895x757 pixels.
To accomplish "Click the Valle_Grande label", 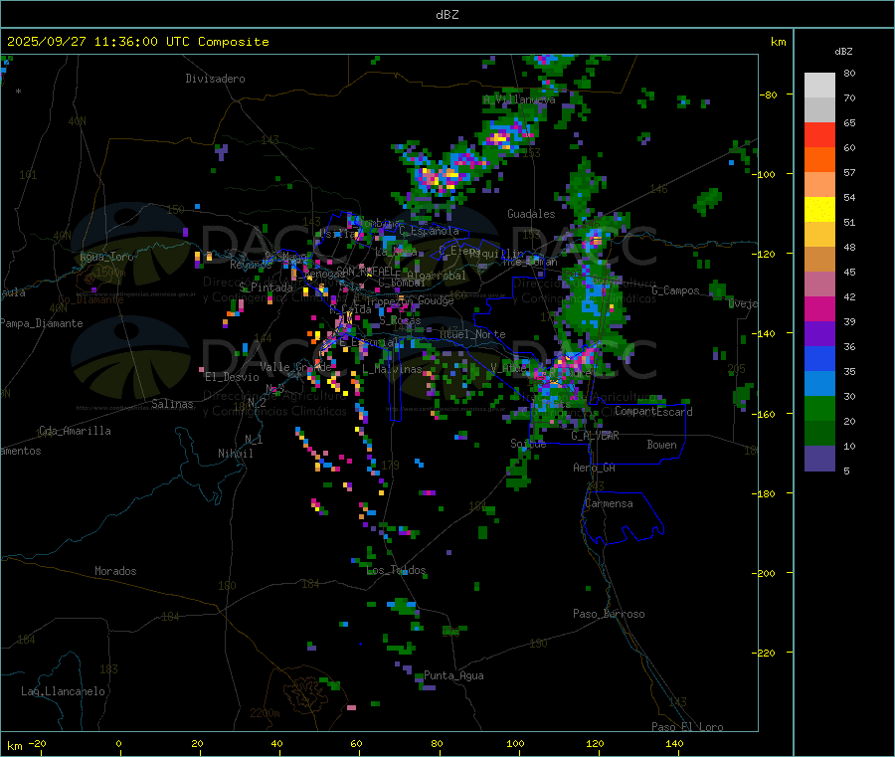I will coord(295,367).
